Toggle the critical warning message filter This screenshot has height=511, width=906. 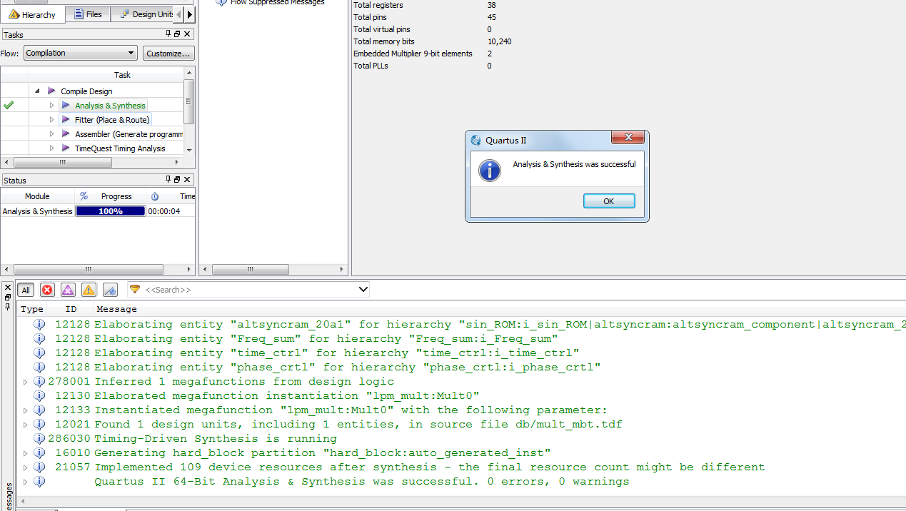click(x=68, y=290)
